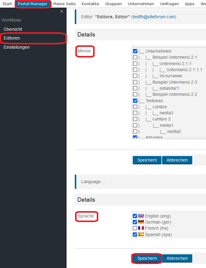Click the Spanish flag icon
Viewport: 206px width, 268px height.
pos(141,234)
